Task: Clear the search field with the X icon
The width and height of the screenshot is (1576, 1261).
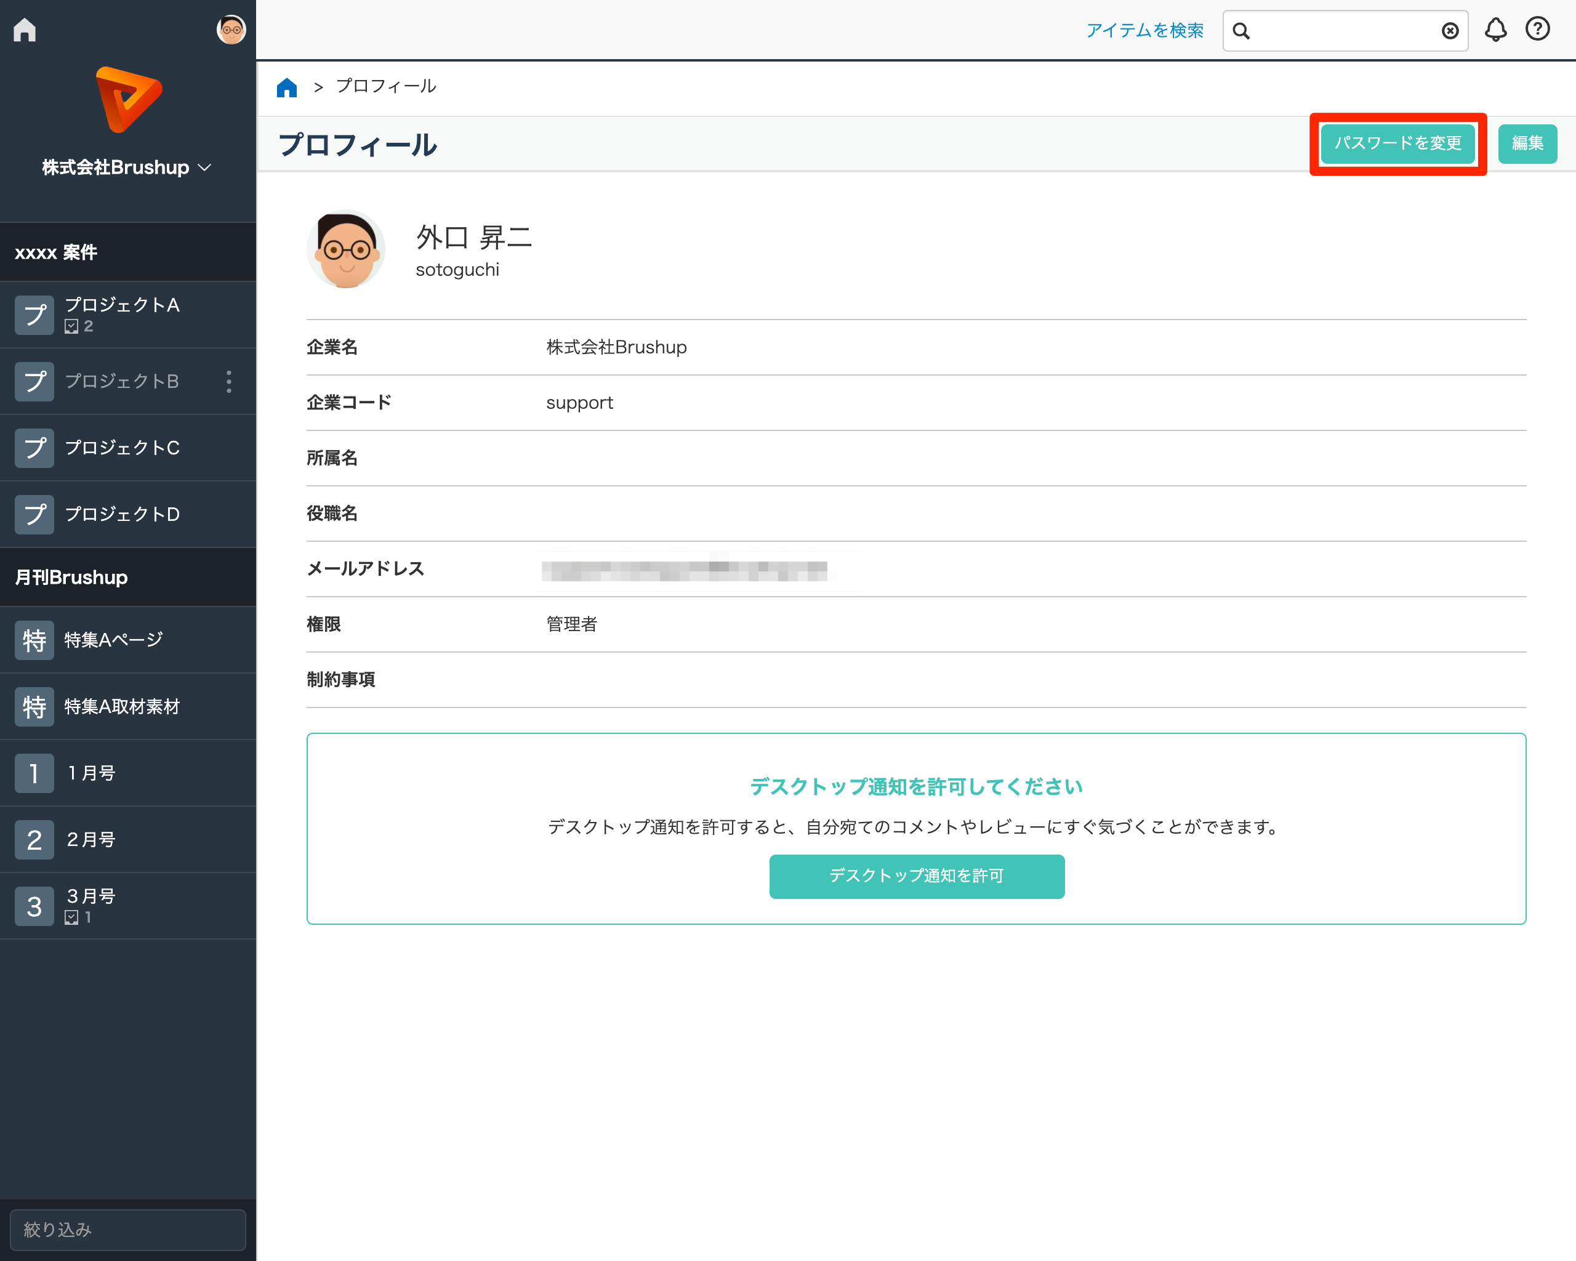Action: [x=1450, y=31]
